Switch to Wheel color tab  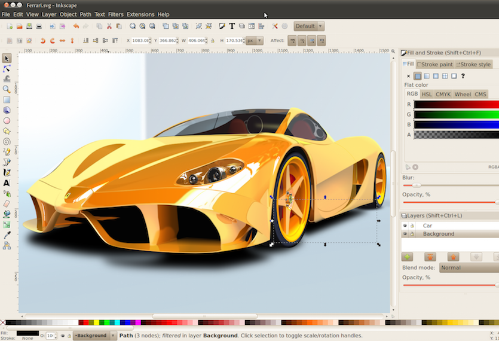tap(463, 95)
